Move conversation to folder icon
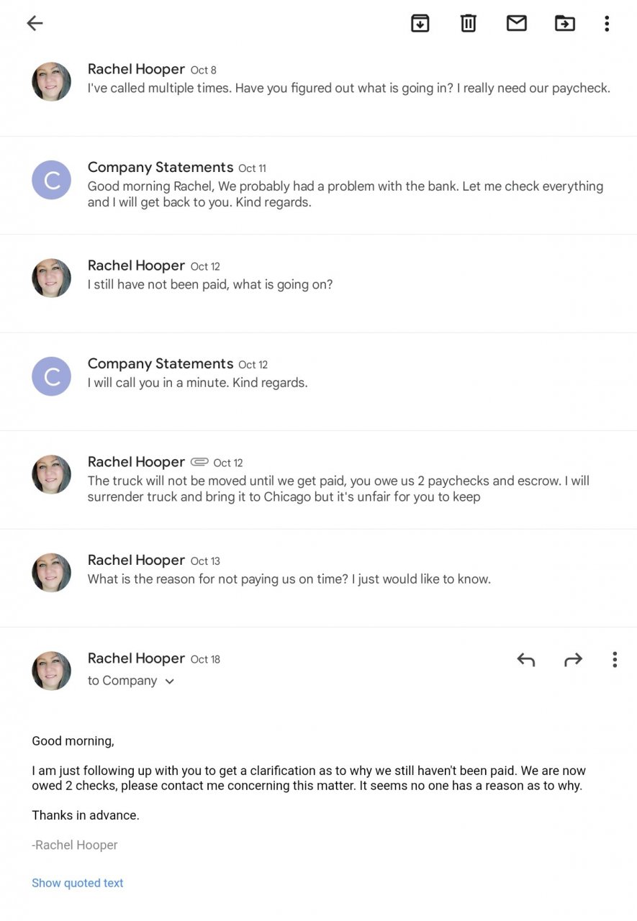The image size is (637, 921). click(565, 23)
